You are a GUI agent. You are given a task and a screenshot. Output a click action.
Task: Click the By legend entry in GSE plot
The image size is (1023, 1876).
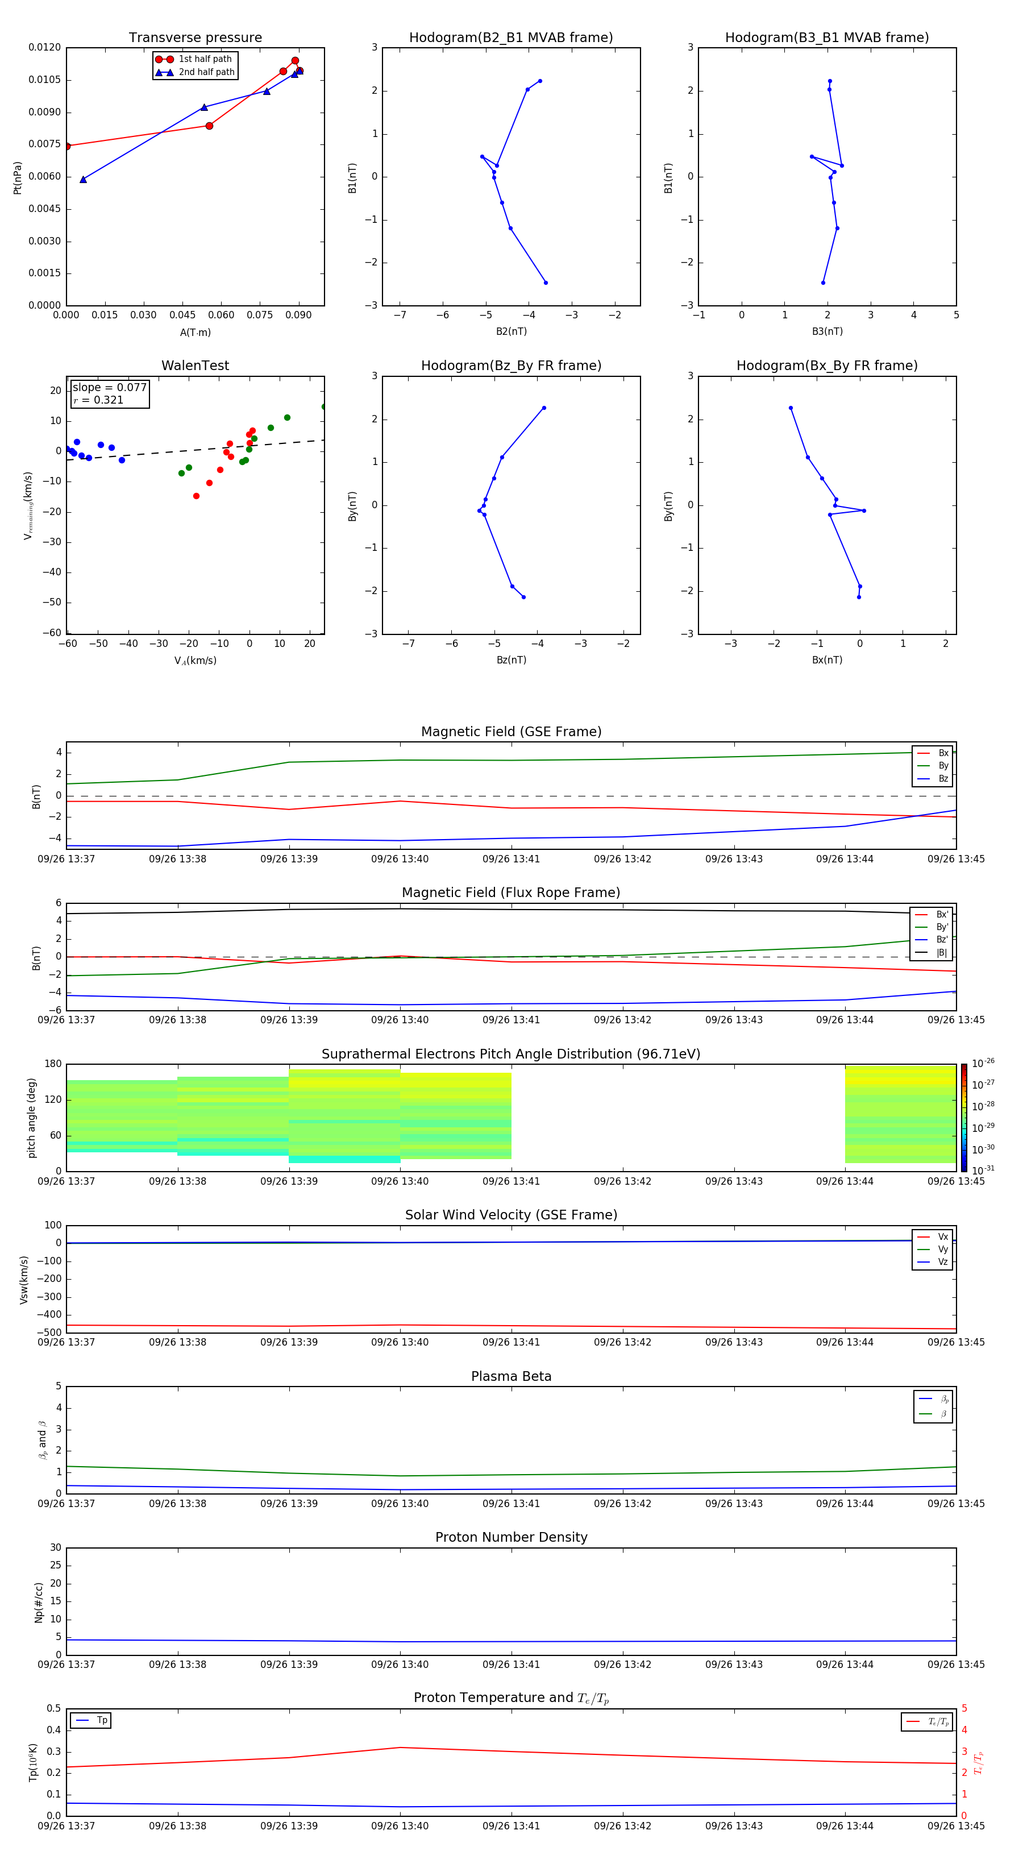pyautogui.click(x=933, y=765)
